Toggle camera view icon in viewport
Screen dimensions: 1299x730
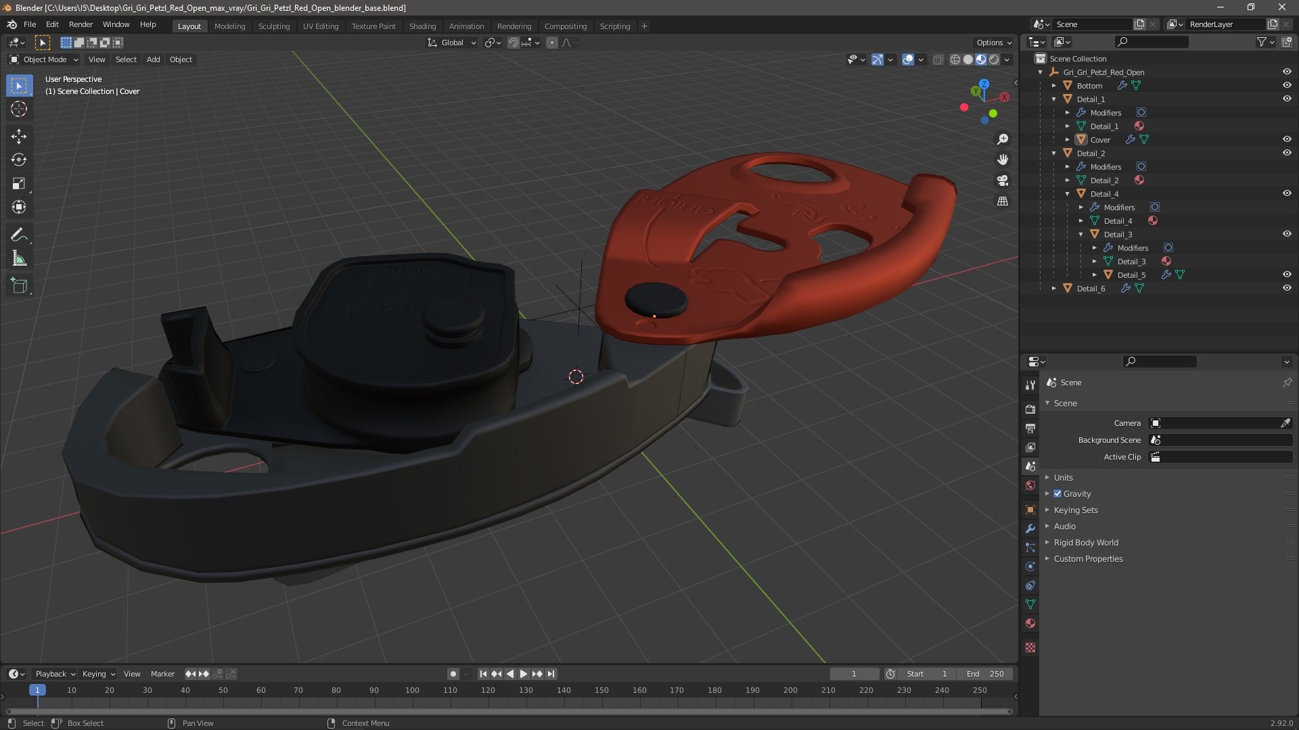[x=1003, y=180]
